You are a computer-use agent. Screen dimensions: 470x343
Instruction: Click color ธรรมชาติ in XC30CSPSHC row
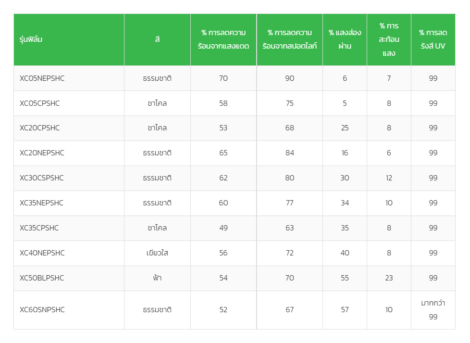[157, 178]
